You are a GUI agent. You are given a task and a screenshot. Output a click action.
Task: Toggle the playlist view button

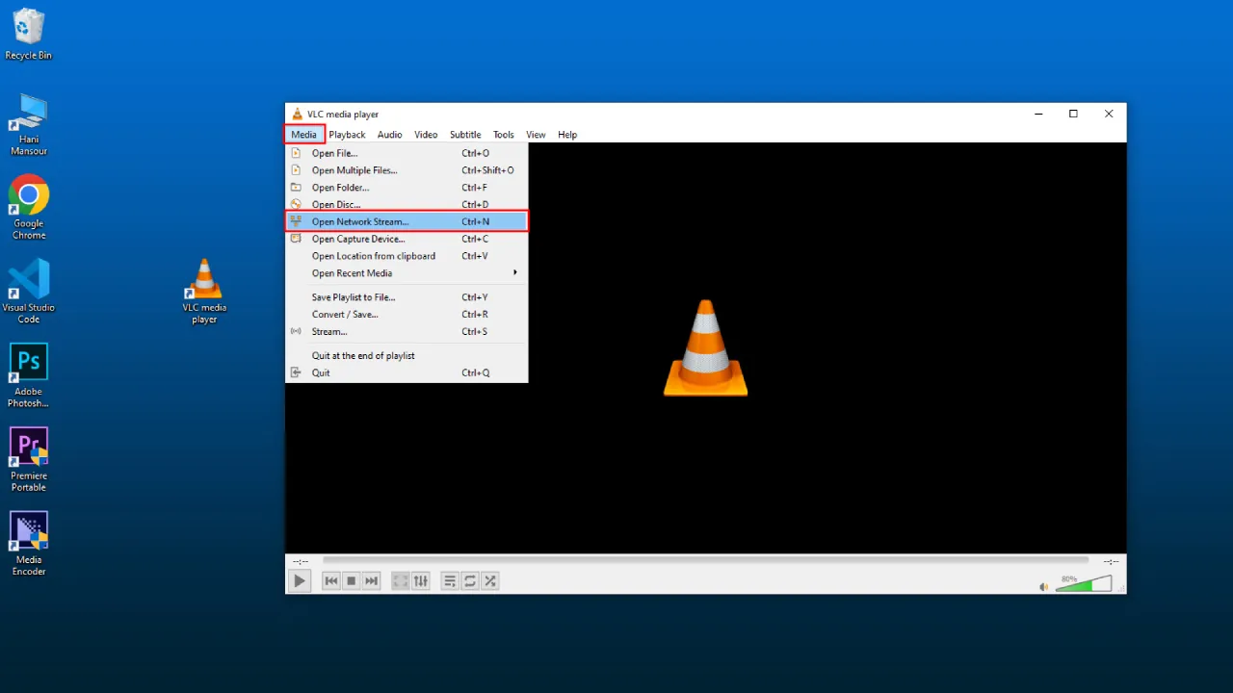450,580
